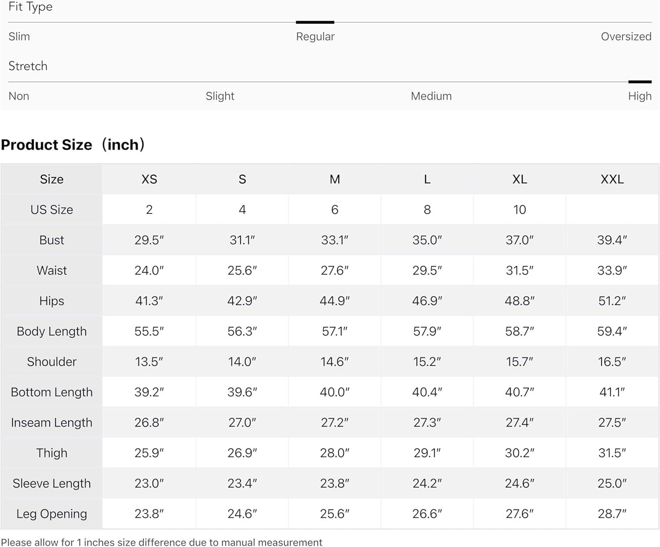This screenshot has height=547, width=660.
Task: Click the manual measurement disclaimer text
Action: coord(161,542)
